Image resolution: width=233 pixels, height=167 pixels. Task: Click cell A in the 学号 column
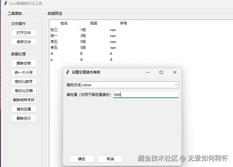point(111,54)
